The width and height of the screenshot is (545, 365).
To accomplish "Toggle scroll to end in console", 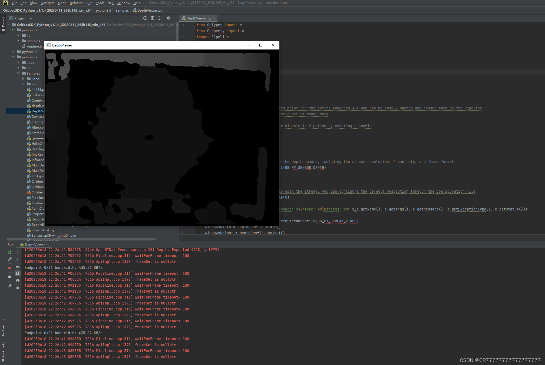I will [18, 273].
